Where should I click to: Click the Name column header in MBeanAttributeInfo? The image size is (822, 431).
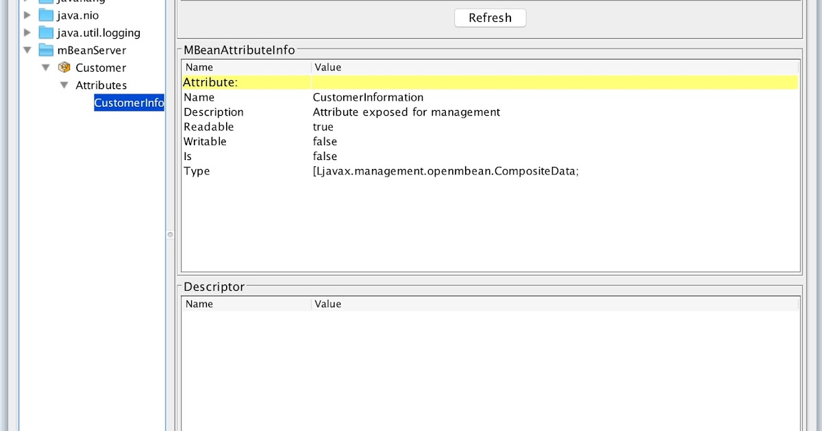199,67
